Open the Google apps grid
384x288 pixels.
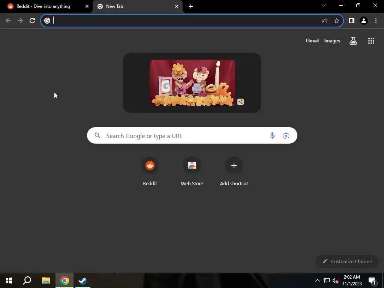(x=371, y=41)
